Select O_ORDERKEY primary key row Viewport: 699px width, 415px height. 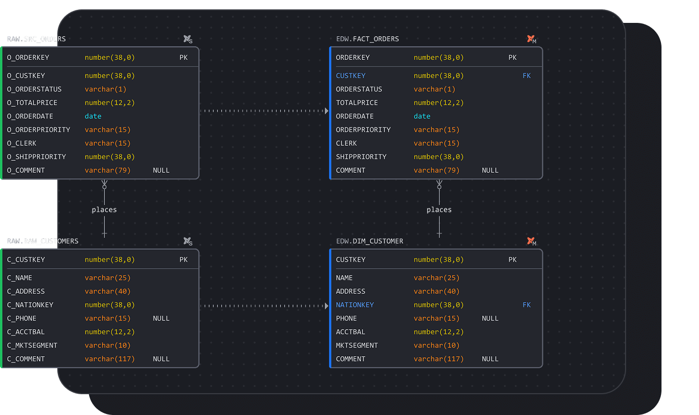point(28,58)
